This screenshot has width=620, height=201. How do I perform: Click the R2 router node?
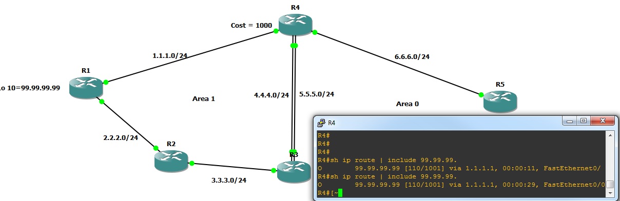(171, 160)
